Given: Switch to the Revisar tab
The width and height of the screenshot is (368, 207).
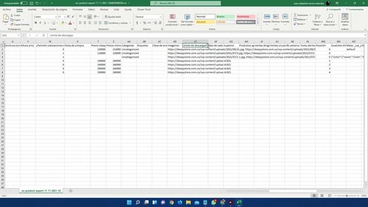Looking at the screenshot, I should click(104, 10).
